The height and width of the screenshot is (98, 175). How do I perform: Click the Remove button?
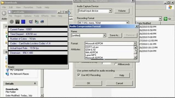[x=130, y=35]
